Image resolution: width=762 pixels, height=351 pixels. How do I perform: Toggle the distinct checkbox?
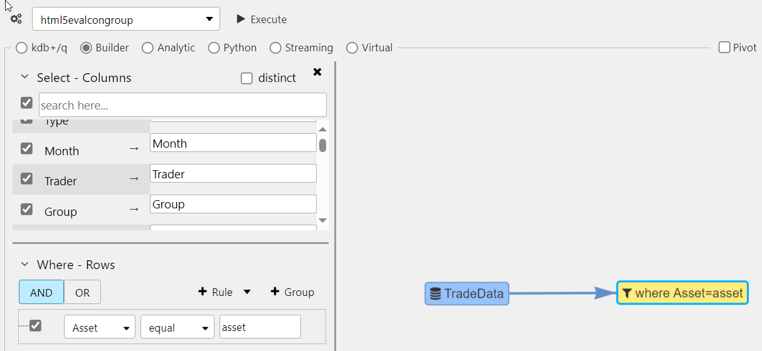point(247,78)
